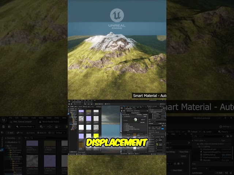
Task: Open Hierarchy dropdown in center material editor toolbar
Action: (x=137, y=111)
